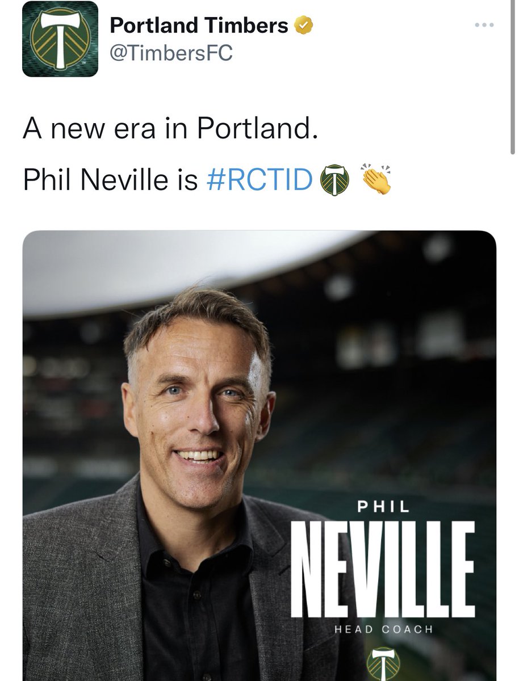
Task: Open the attached Phil Neville photo
Action: [x=259, y=456]
